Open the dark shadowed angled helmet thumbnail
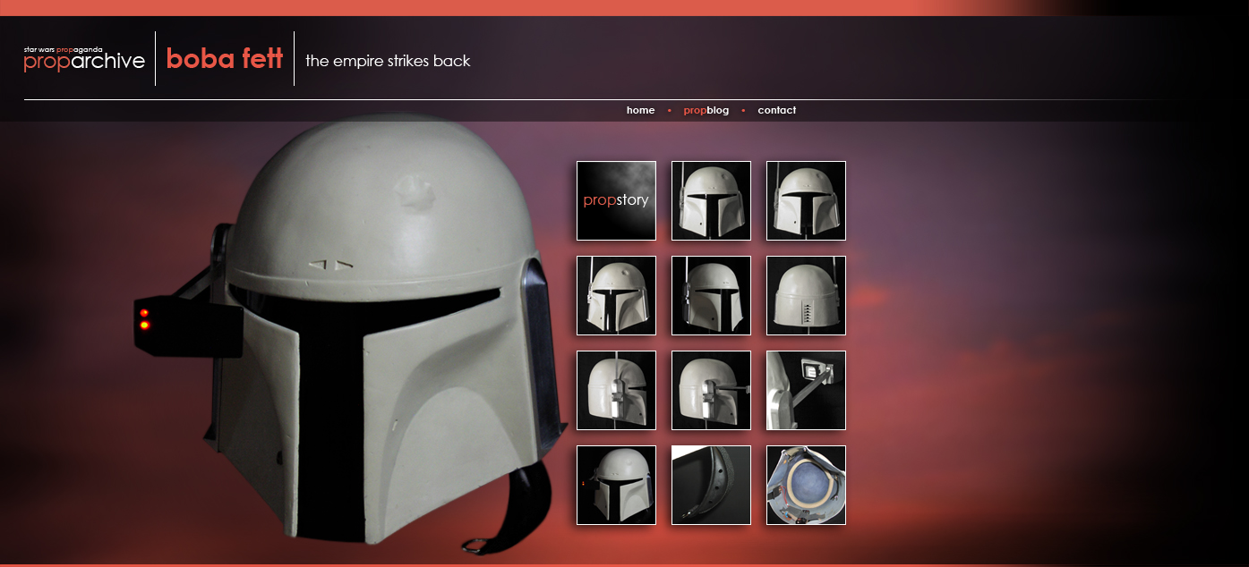This screenshot has height=567, width=1249. pyautogui.click(x=711, y=295)
